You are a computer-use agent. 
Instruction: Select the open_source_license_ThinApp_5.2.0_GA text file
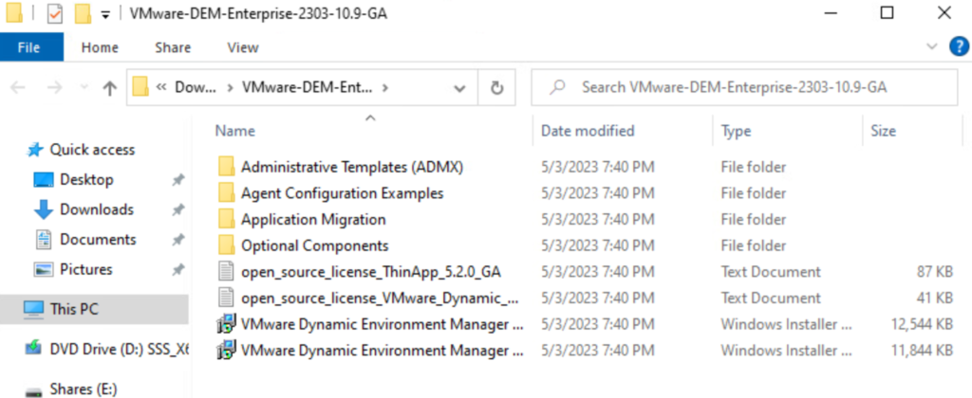click(x=370, y=272)
